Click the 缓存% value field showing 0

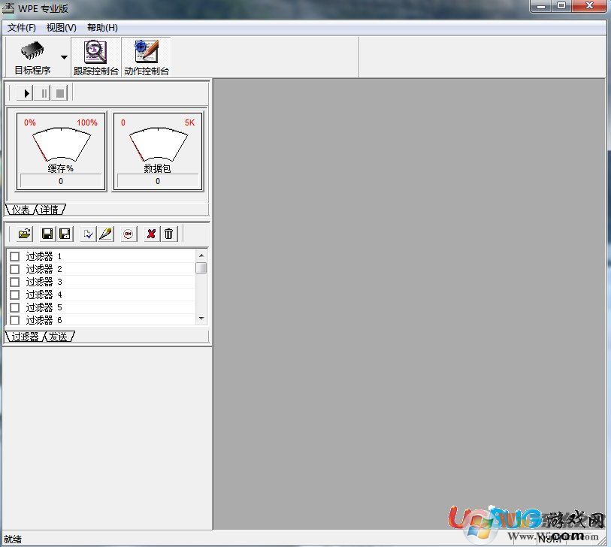tap(61, 181)
